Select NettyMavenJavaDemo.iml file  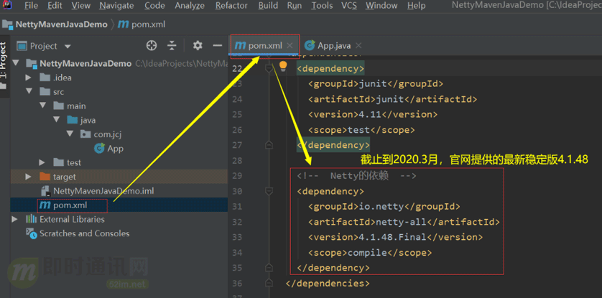103,190
